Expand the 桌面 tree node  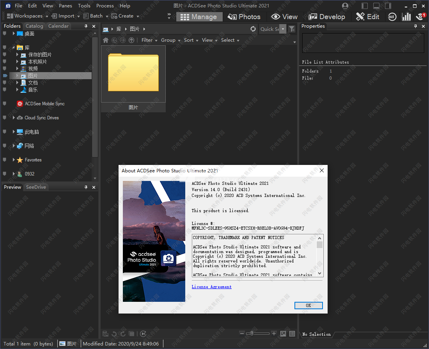coord(13,34)
